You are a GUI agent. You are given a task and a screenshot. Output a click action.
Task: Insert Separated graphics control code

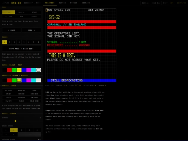point(22,97)
